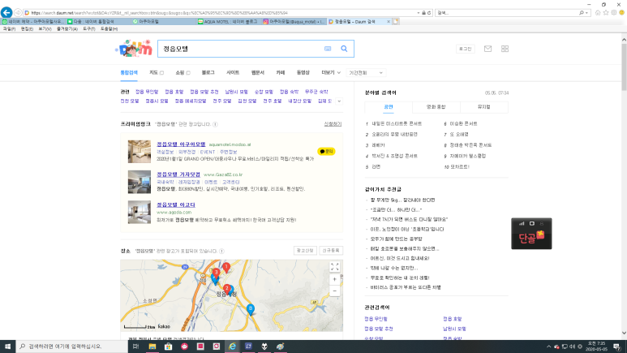The height and width of the screenshot is (353, 627).
Task: Open browser search box dropdown arrow
Action: 586,13
